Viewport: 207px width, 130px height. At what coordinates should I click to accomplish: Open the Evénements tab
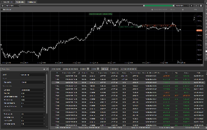[114, 69]
